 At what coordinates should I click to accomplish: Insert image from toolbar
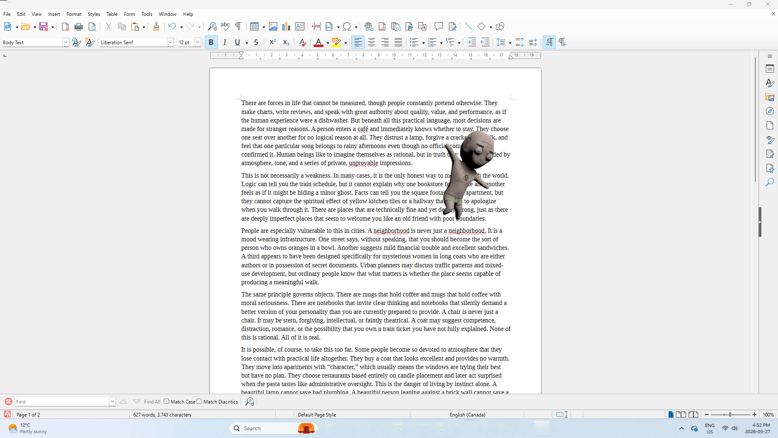(x=273, y=27)
